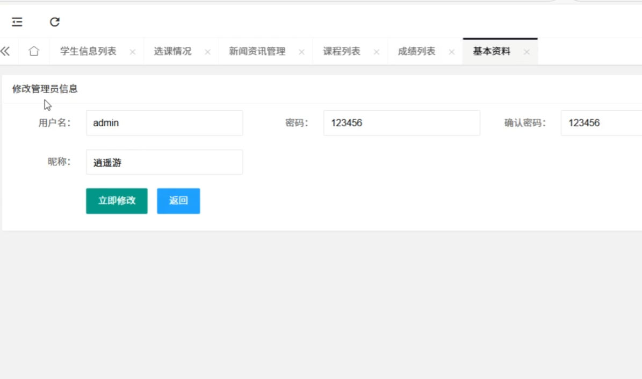Close the 学生信息列表 tab
Screen dimensions: 642x379
click(x=133, y=52)
